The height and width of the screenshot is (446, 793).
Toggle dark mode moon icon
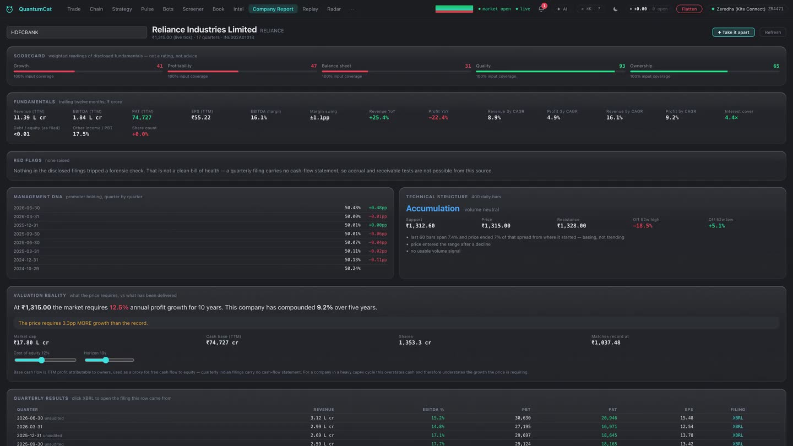click(615, 9)
